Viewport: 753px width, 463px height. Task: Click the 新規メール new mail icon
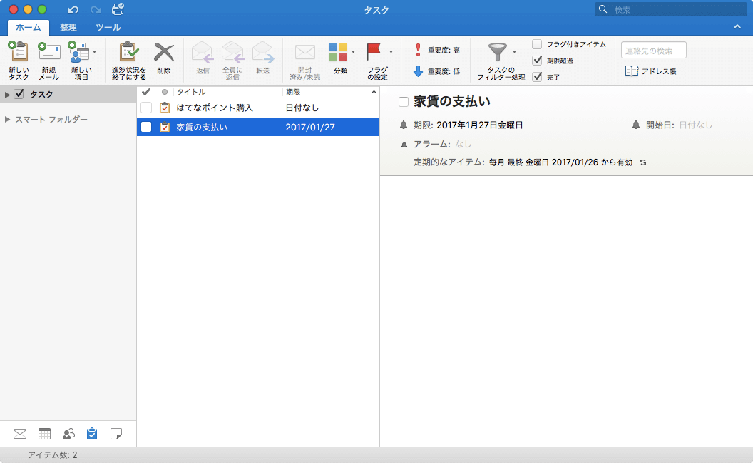click(49, 52)
